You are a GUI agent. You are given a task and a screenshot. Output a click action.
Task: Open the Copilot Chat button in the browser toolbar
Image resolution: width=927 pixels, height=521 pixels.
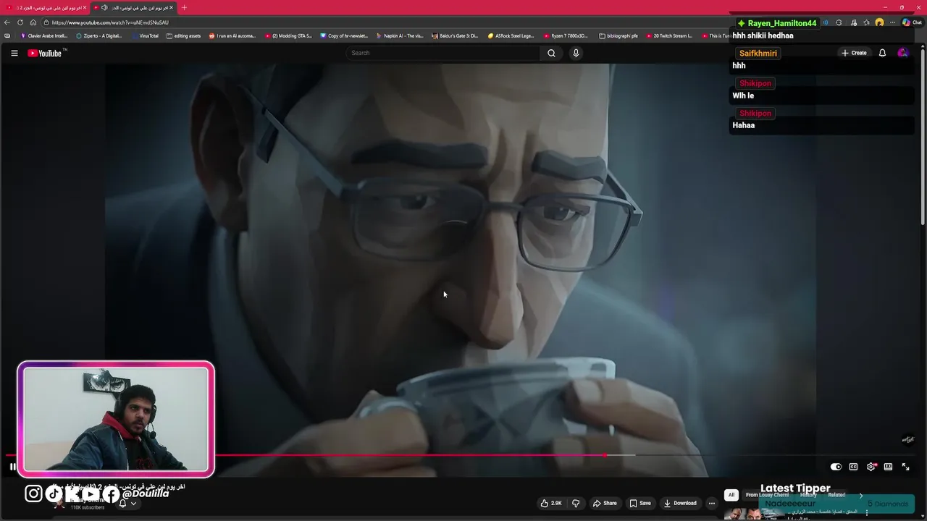point(912,22)
